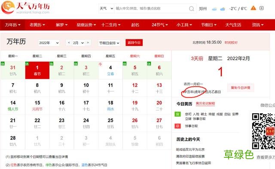275x169 pixels.
Task: Open the 节假日安排 dropdown
Action: point(109,43)
